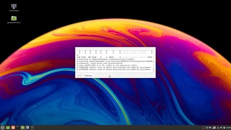Open the sound volume tray icon
The height and width of the screenshot is (130, 231).
(221, 127)
